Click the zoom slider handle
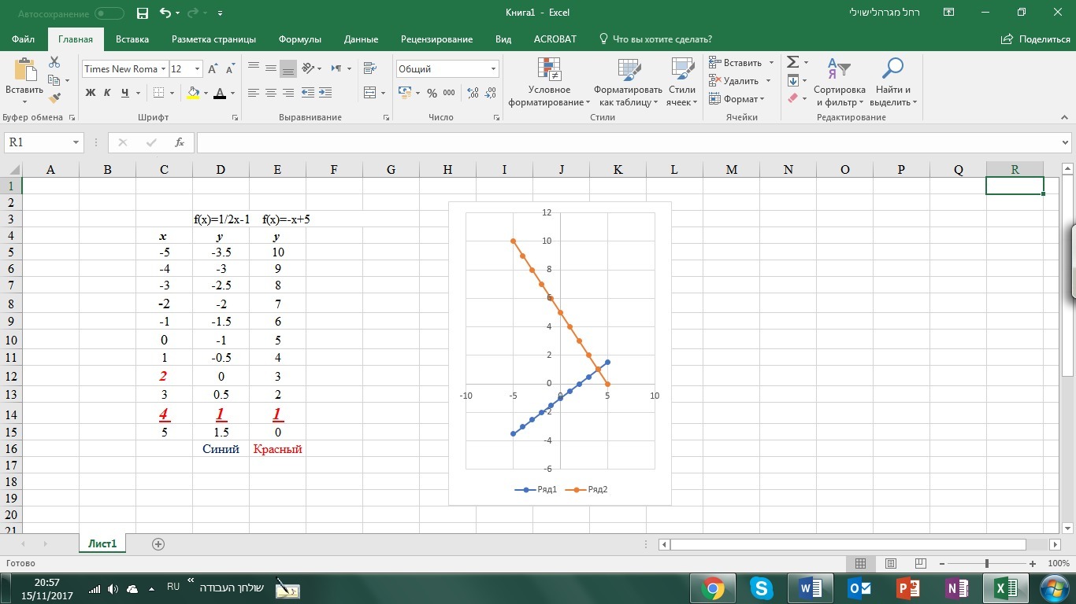Viewport: 1076px width, 604px height. (987, 563)
